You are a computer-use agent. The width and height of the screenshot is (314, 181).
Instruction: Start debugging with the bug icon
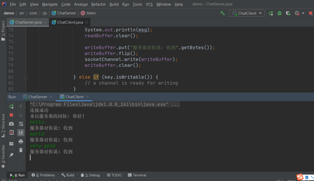[x=280, y=13]
